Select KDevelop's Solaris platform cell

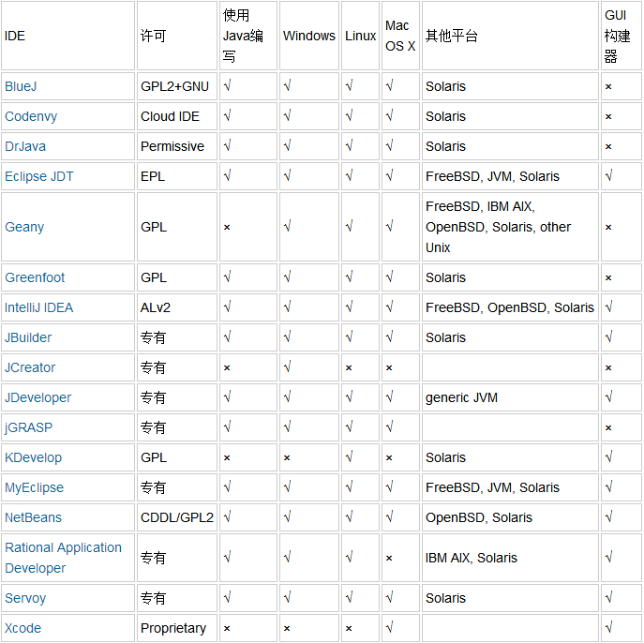(x=510, y=457)
